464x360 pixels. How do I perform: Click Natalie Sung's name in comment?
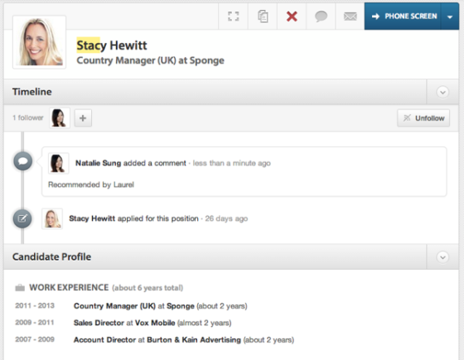click(99, 163)
